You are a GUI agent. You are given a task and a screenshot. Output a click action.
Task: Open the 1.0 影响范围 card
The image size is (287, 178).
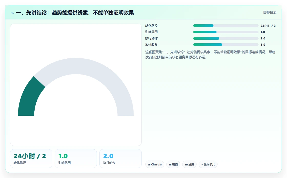76,159
